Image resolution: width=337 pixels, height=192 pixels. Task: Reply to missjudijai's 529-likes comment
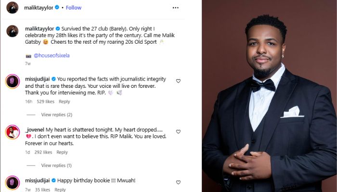[64, 102]
